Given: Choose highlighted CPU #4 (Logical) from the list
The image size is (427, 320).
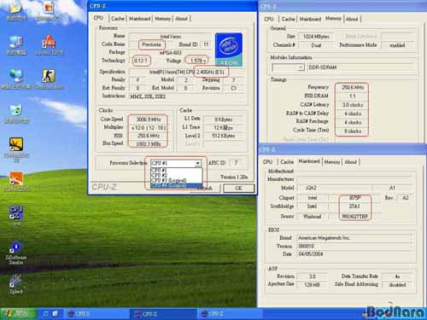Looking at the screenshot, I should click(x=177, y=185).
